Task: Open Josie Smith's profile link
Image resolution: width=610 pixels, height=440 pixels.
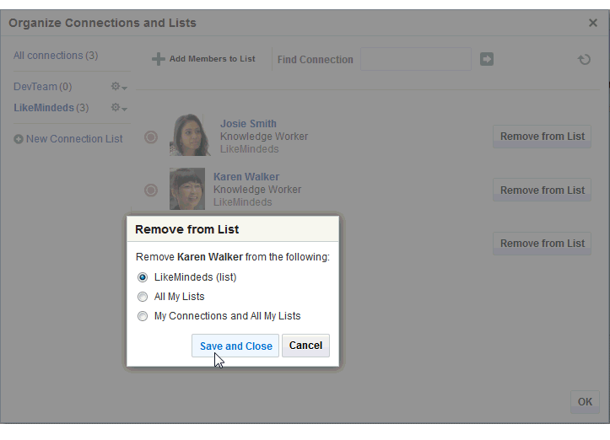Action: [248, 124]
